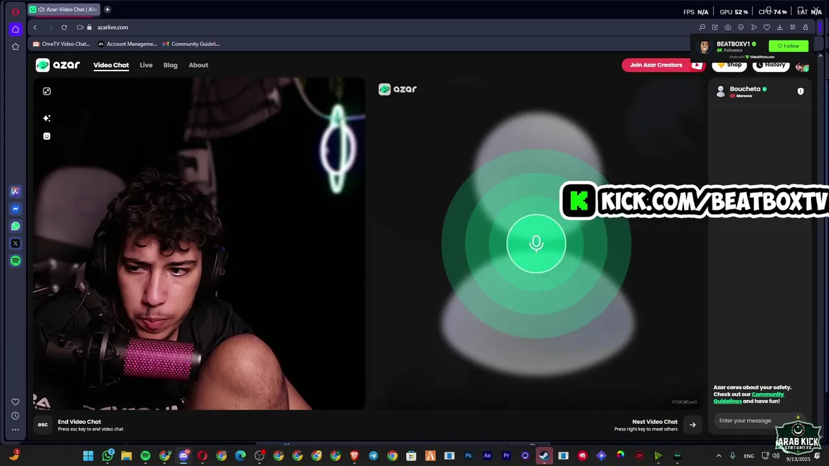Screen dimensions: 829x466
Task: Open the ad blocker shield icon
Action: coord(741,27)
